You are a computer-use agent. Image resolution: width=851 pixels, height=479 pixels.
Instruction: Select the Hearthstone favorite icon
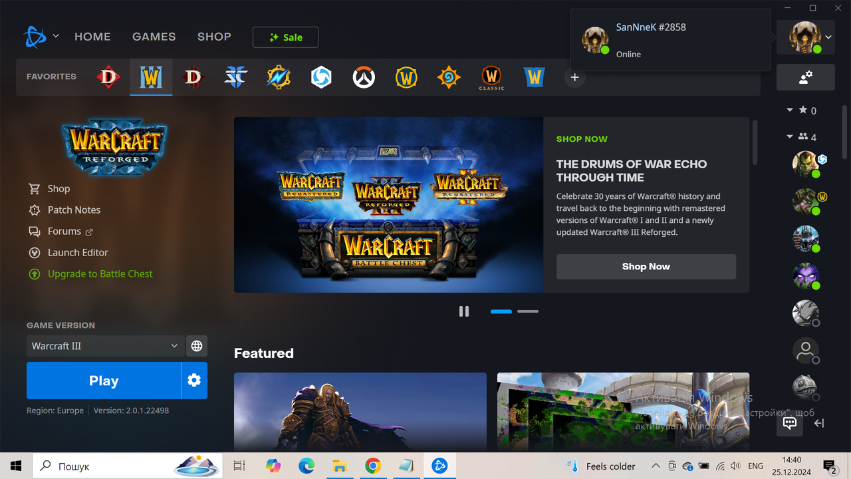(449, 77)
